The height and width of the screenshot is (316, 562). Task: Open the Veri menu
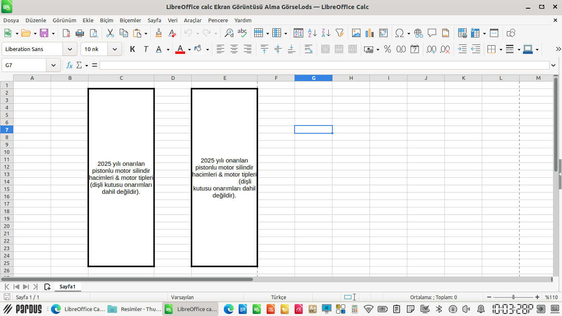(172, 20)
